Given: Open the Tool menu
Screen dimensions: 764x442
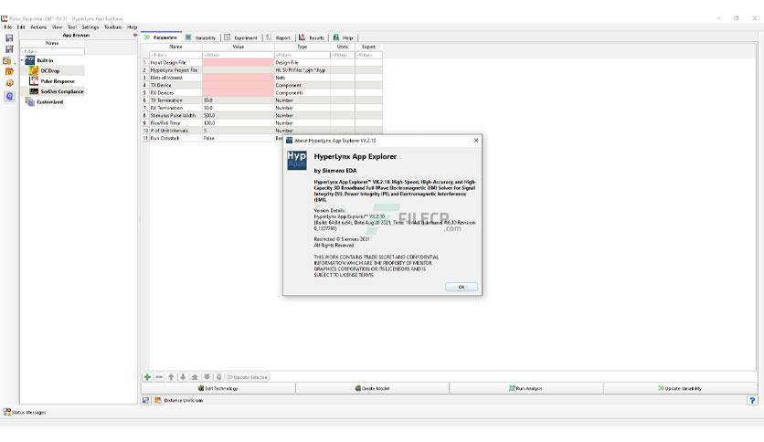Looking at the screenshot, I should tap(72, 27).
